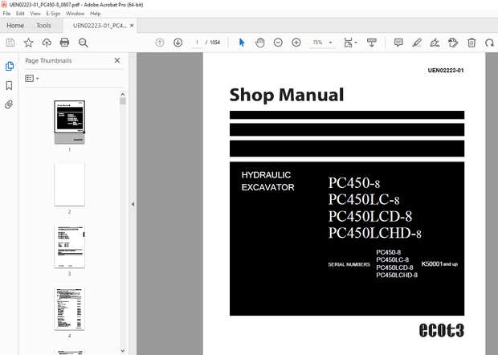498x355 pixels.
Task: Close the Page Thumbnails panel
Action: tap(117, 60)
